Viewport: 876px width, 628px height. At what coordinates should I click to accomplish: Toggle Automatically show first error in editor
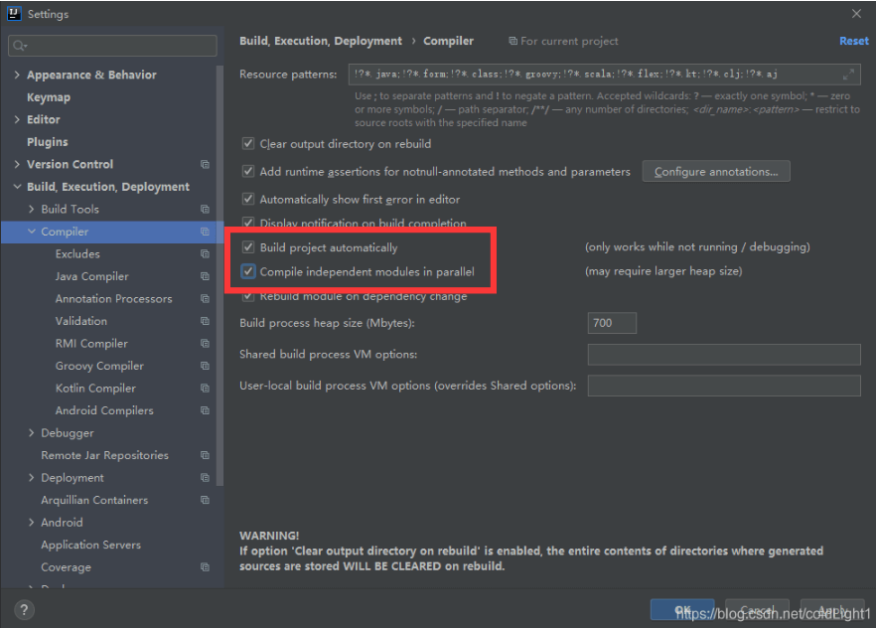coord(248,199)
